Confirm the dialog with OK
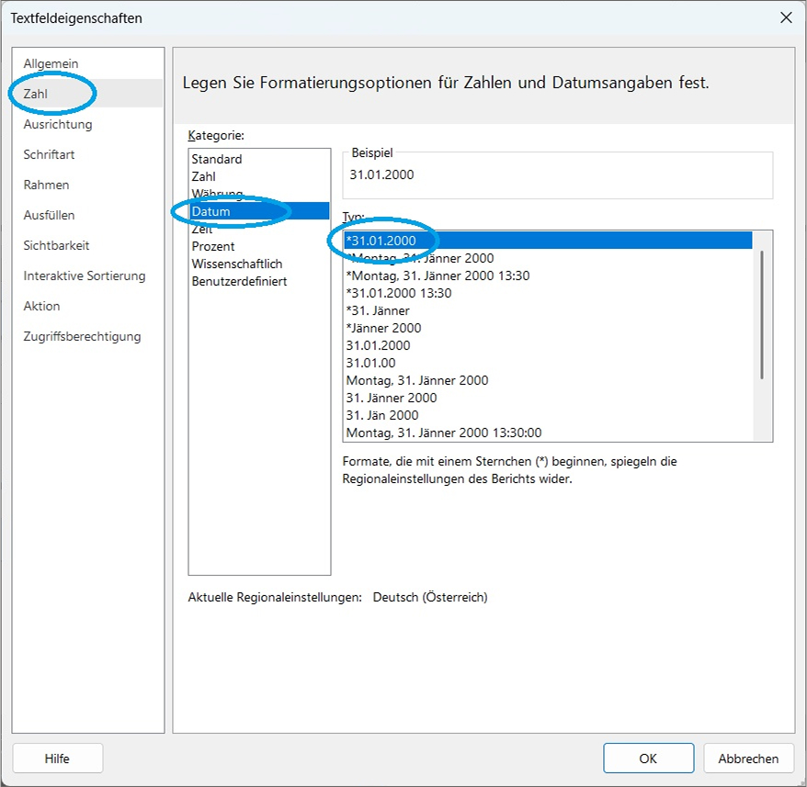 click(x=648, y=759)
